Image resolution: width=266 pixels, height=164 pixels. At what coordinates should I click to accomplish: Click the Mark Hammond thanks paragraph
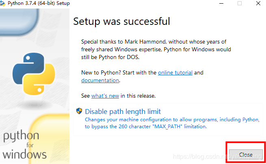tap(156, 49)
